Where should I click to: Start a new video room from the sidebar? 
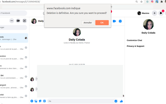[18, 21]
